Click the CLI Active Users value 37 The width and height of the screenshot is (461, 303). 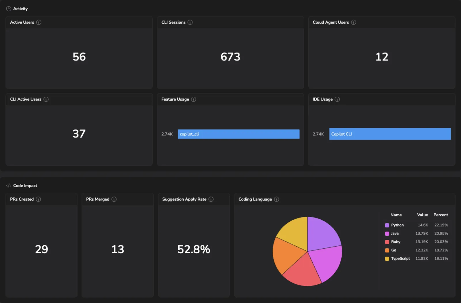[x=79, y=134]
